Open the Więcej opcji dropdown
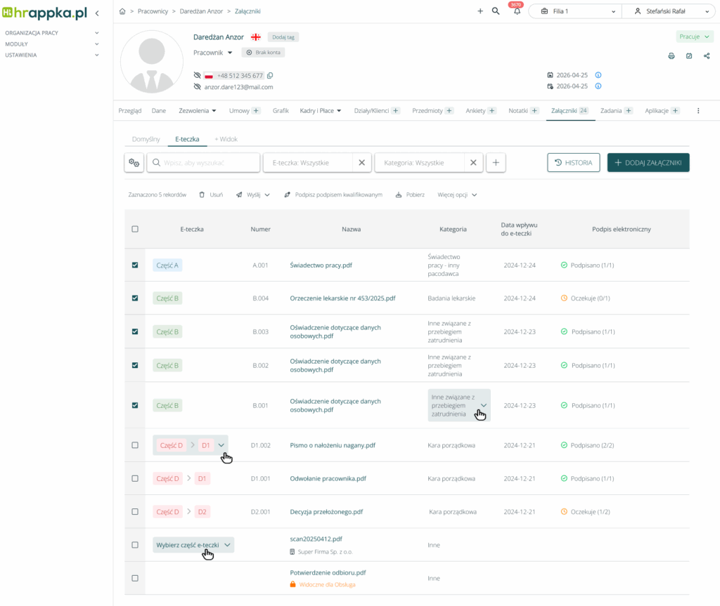This screenshot has width=720, height=606. click(x=457, y=195)
